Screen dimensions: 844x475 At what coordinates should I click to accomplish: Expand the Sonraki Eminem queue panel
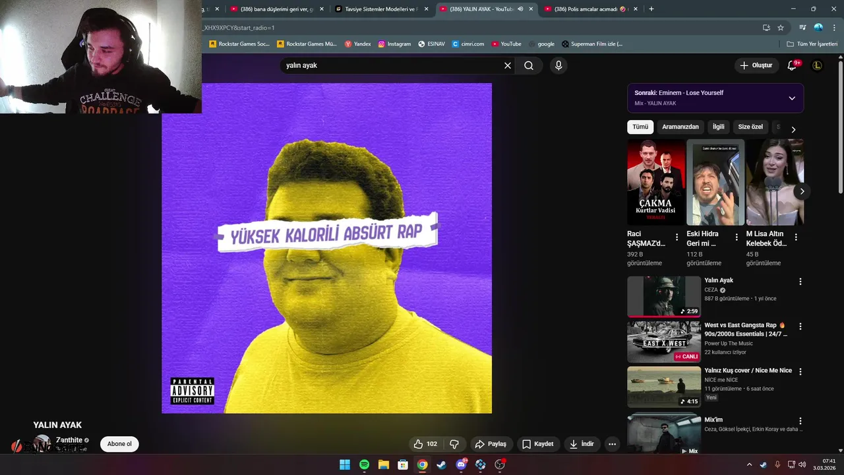click(x=792, y=98)
